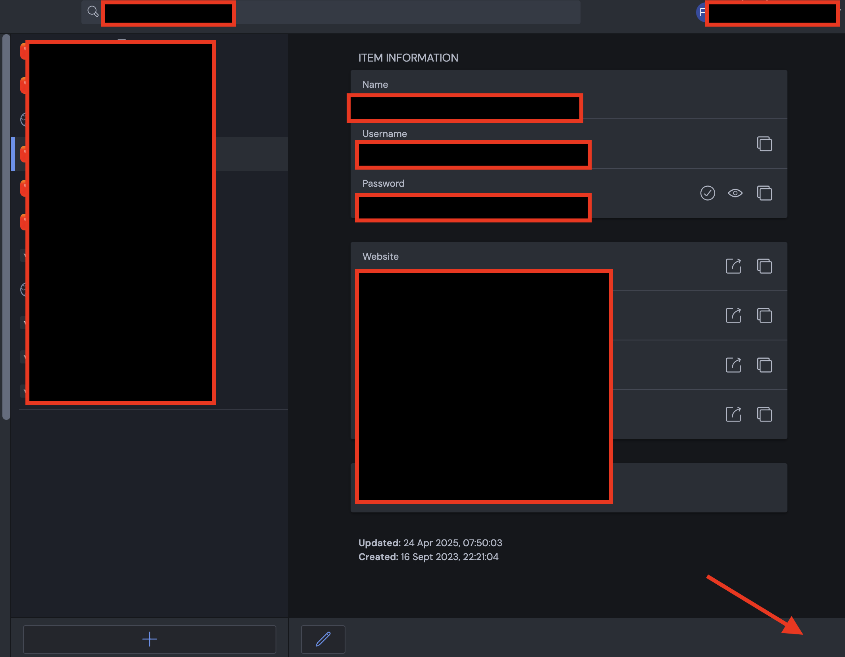Copy the username to clipboard
This screenshot has width=845, height=657.
(764, 144)
